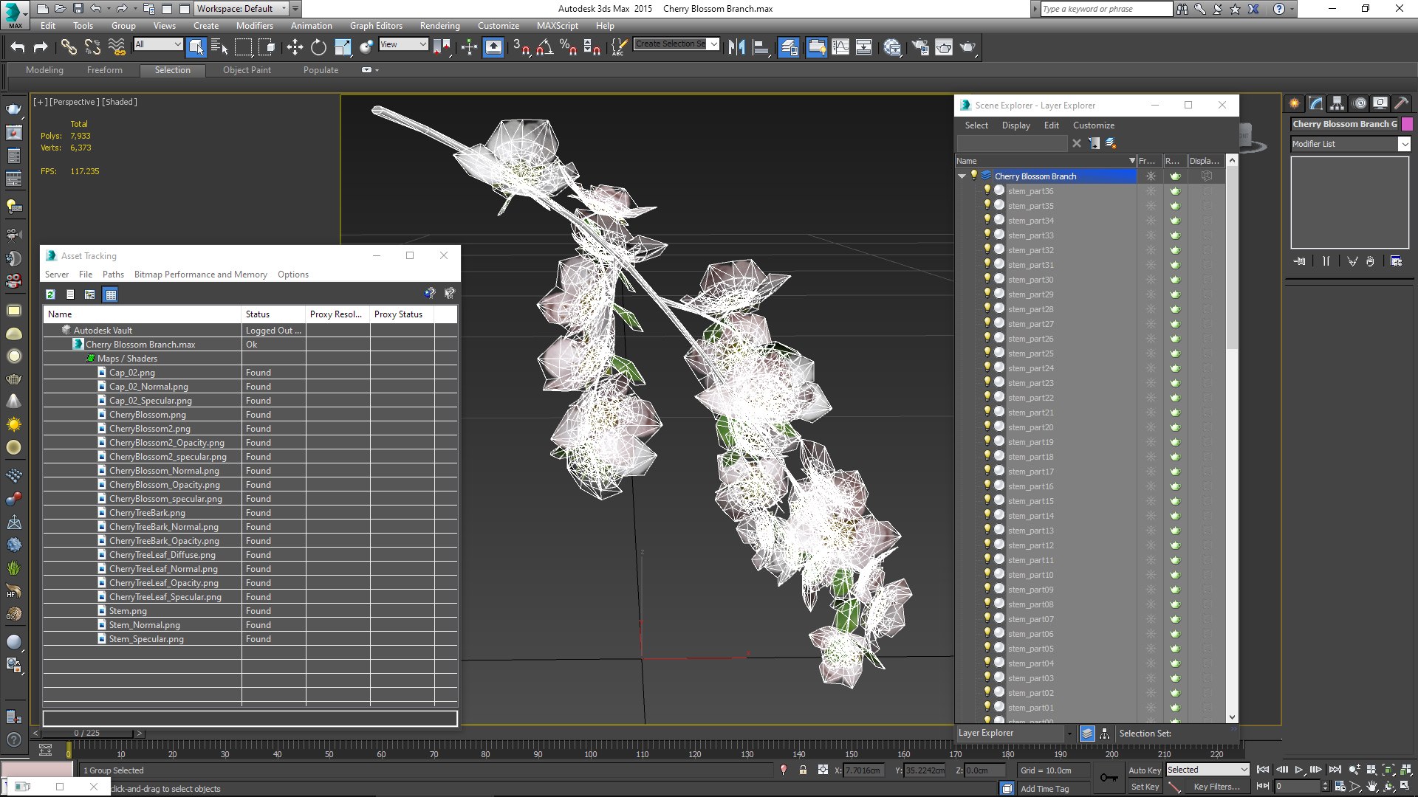Click the Render Production teapot icon
Image resolution: width=1418 pixels, height=797 pixels.
[x=967, y=47]
